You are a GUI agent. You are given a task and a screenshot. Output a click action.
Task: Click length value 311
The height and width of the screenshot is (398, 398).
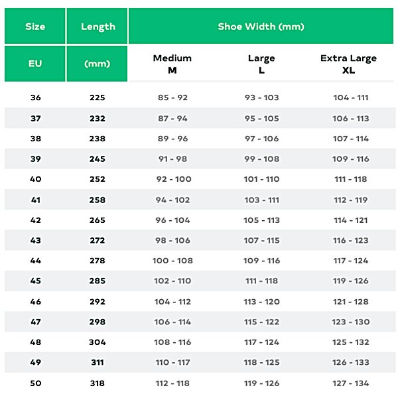pos(98,362)
